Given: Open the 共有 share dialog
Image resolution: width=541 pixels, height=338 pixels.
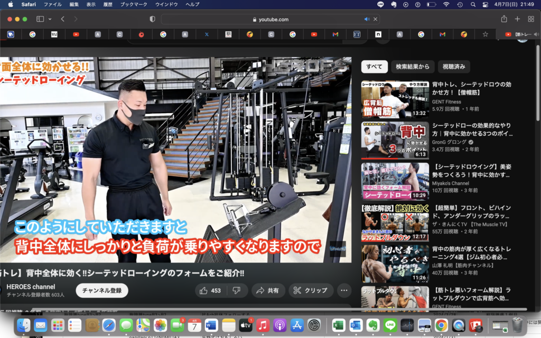Looking at the screenshot, I should [x=268, y=290].
